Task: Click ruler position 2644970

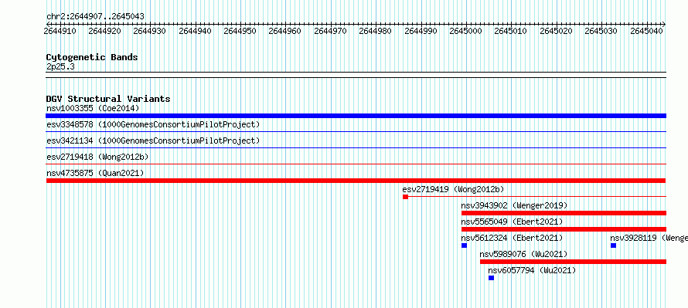Action: coord(330,31)
